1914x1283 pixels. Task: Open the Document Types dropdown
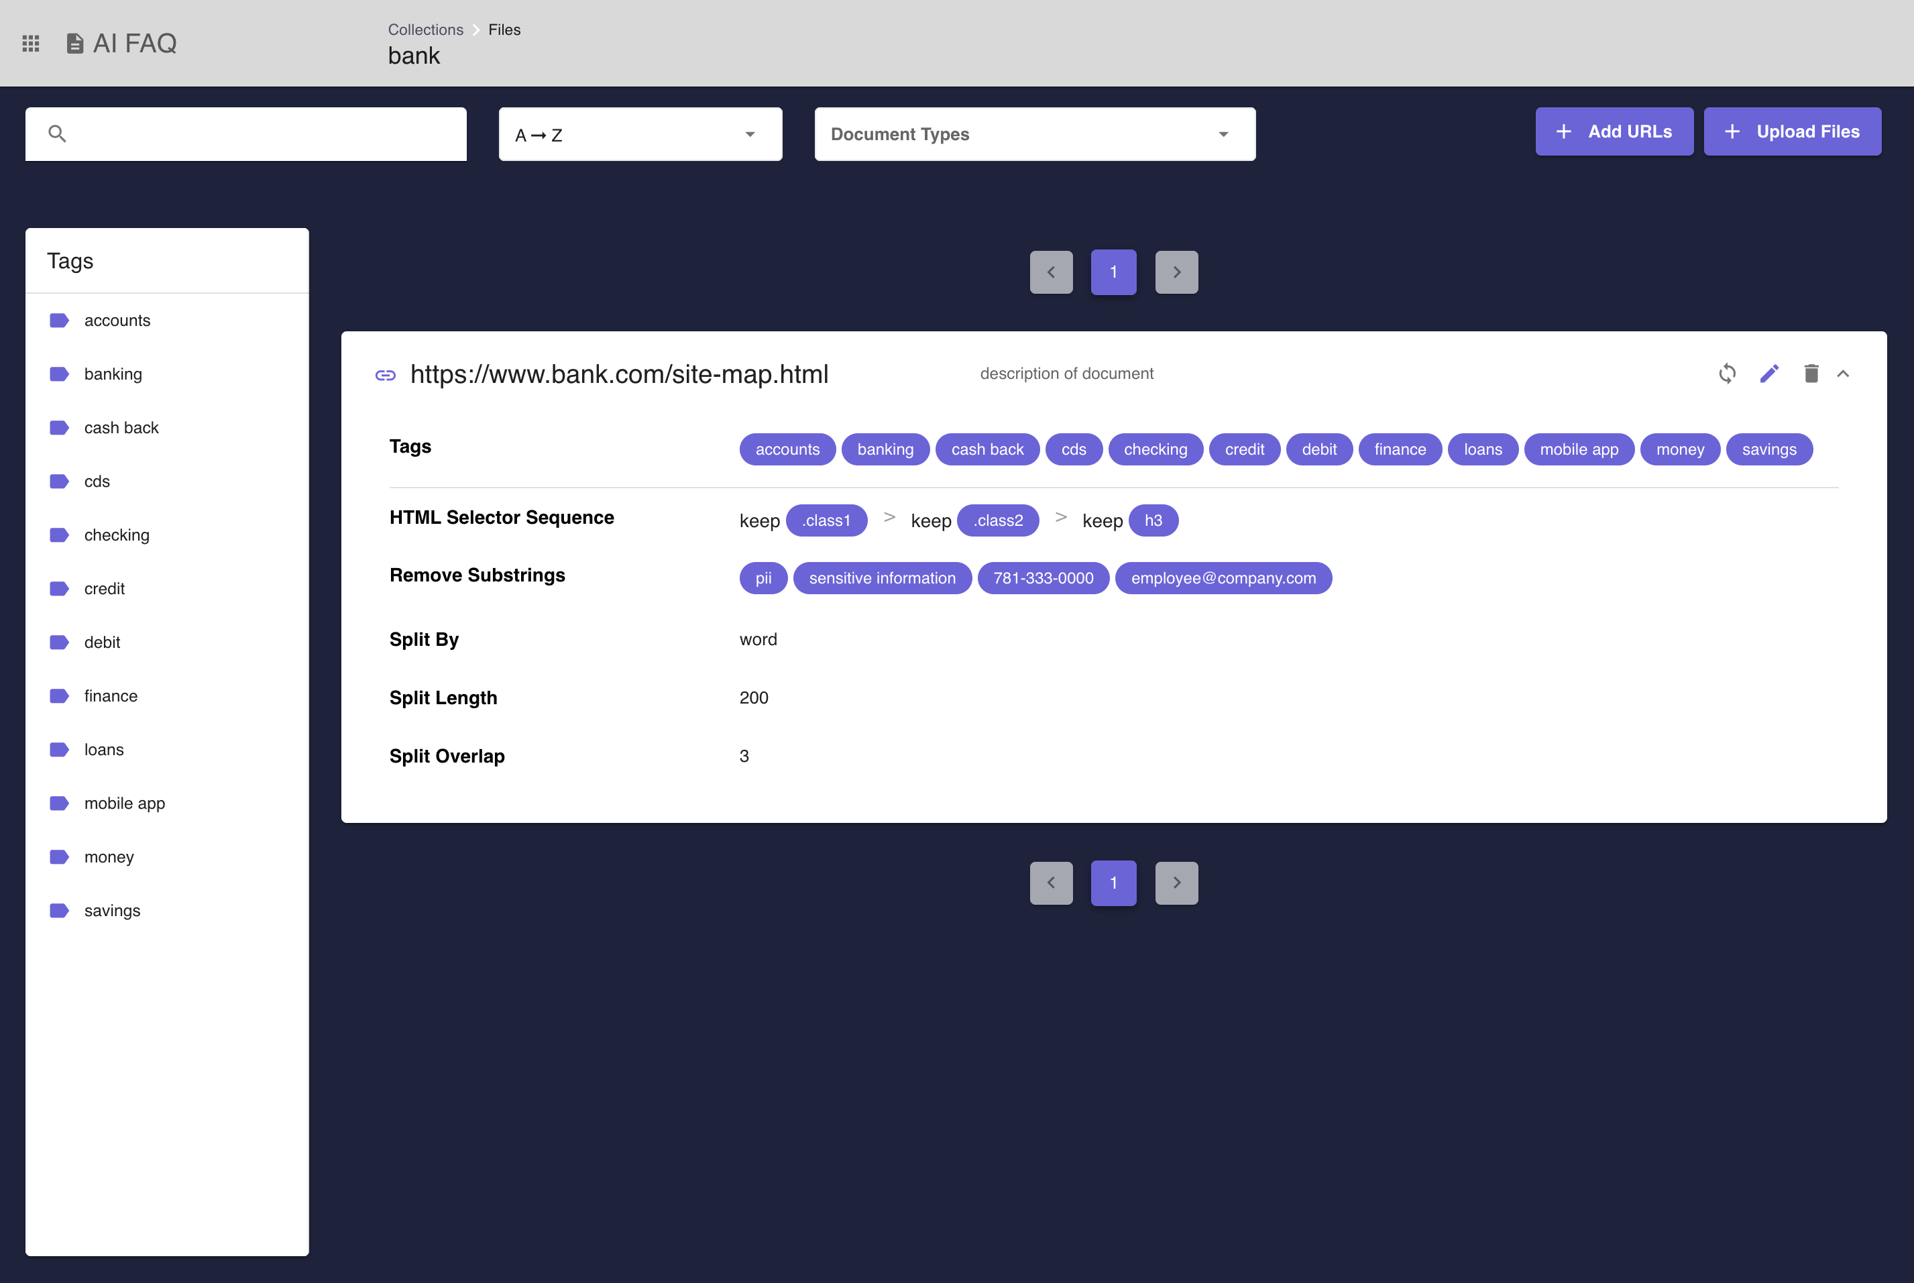click(x=1035, y=134)
